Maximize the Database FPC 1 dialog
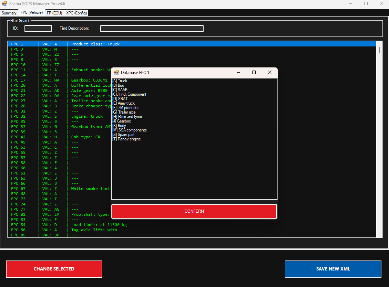Image resolution: width=389 pixels, height=287 pixels. click(x=254, y=72)
